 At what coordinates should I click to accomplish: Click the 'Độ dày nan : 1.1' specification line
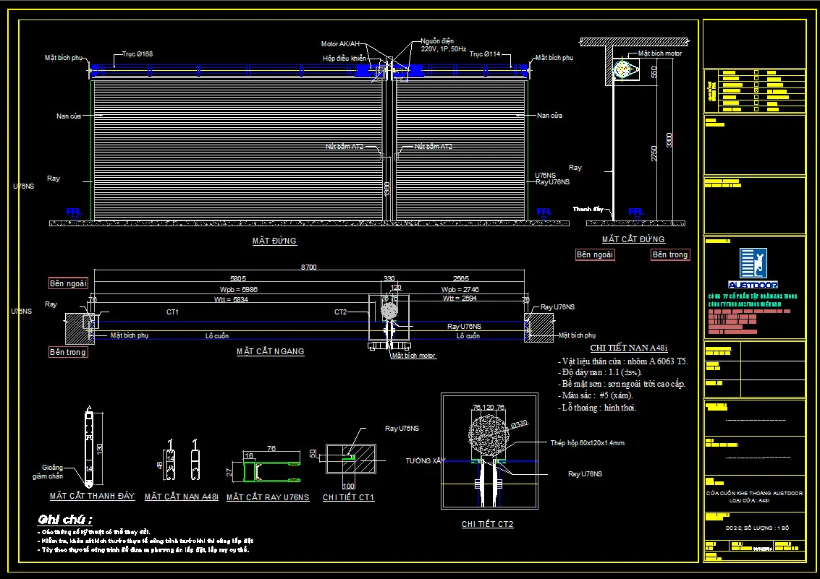tap(599, 373)
